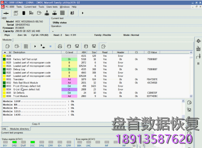Open the Users tests menu
This screenshot has width=202, height=148.
pos(52,7)
